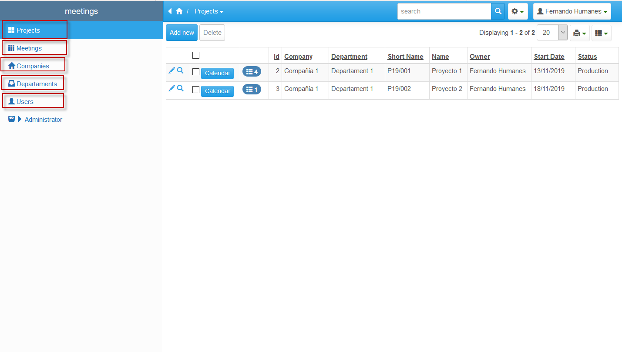The width and height of the screenshot is (622, 352).
Task: Click the Companies house icon in sidebar
Action: 12,66
